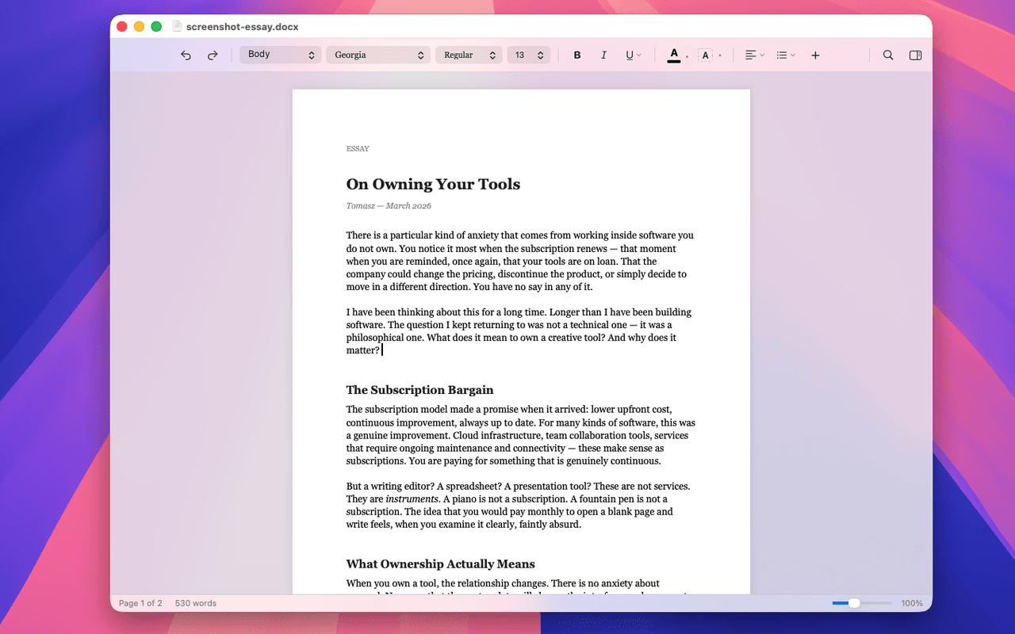
Task: Click the 100% zoom level indicator
Action: click(x=911, y=603)
